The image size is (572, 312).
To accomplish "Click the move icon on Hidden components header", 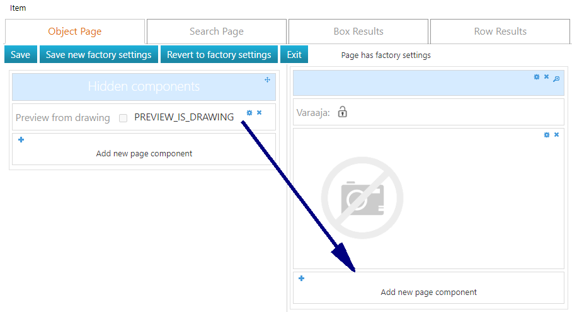I will tap(268, 79).
